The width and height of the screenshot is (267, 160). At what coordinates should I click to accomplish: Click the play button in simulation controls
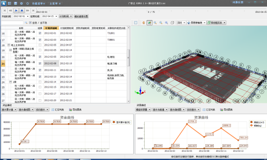16,11
